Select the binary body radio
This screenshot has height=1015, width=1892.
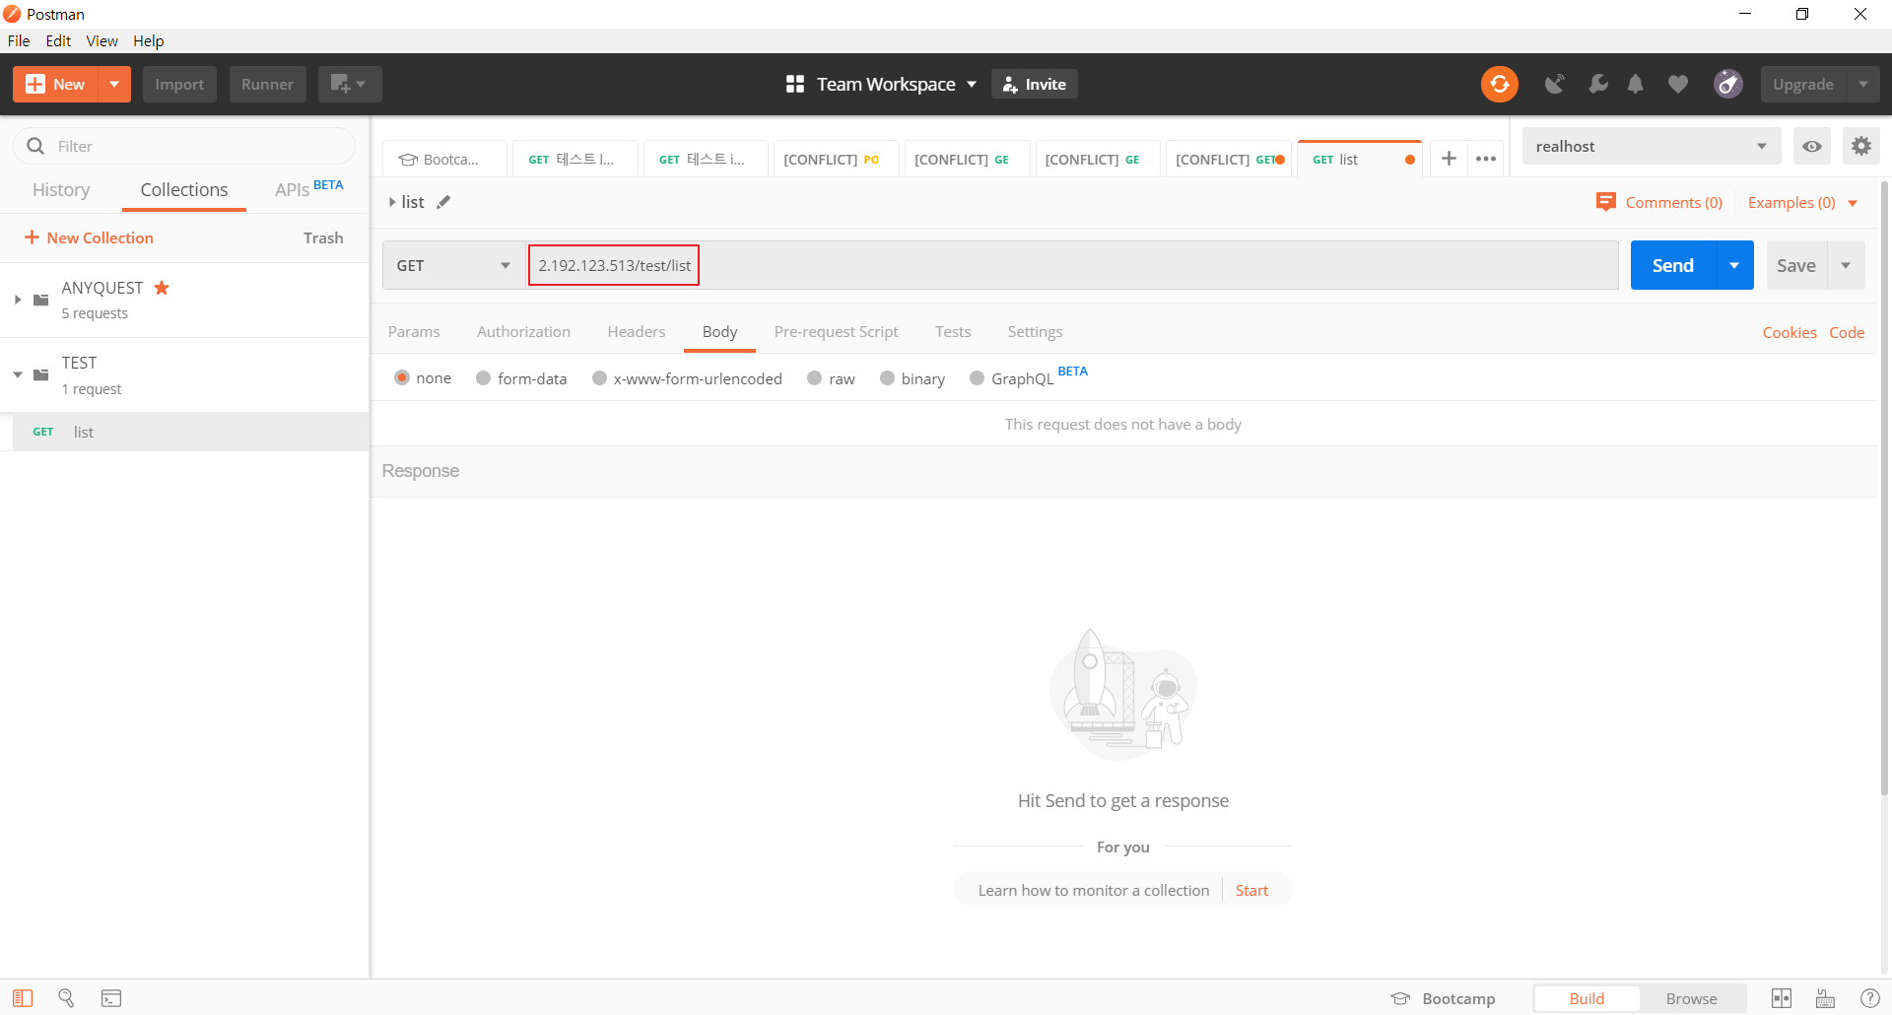click(x=887, y=377)
